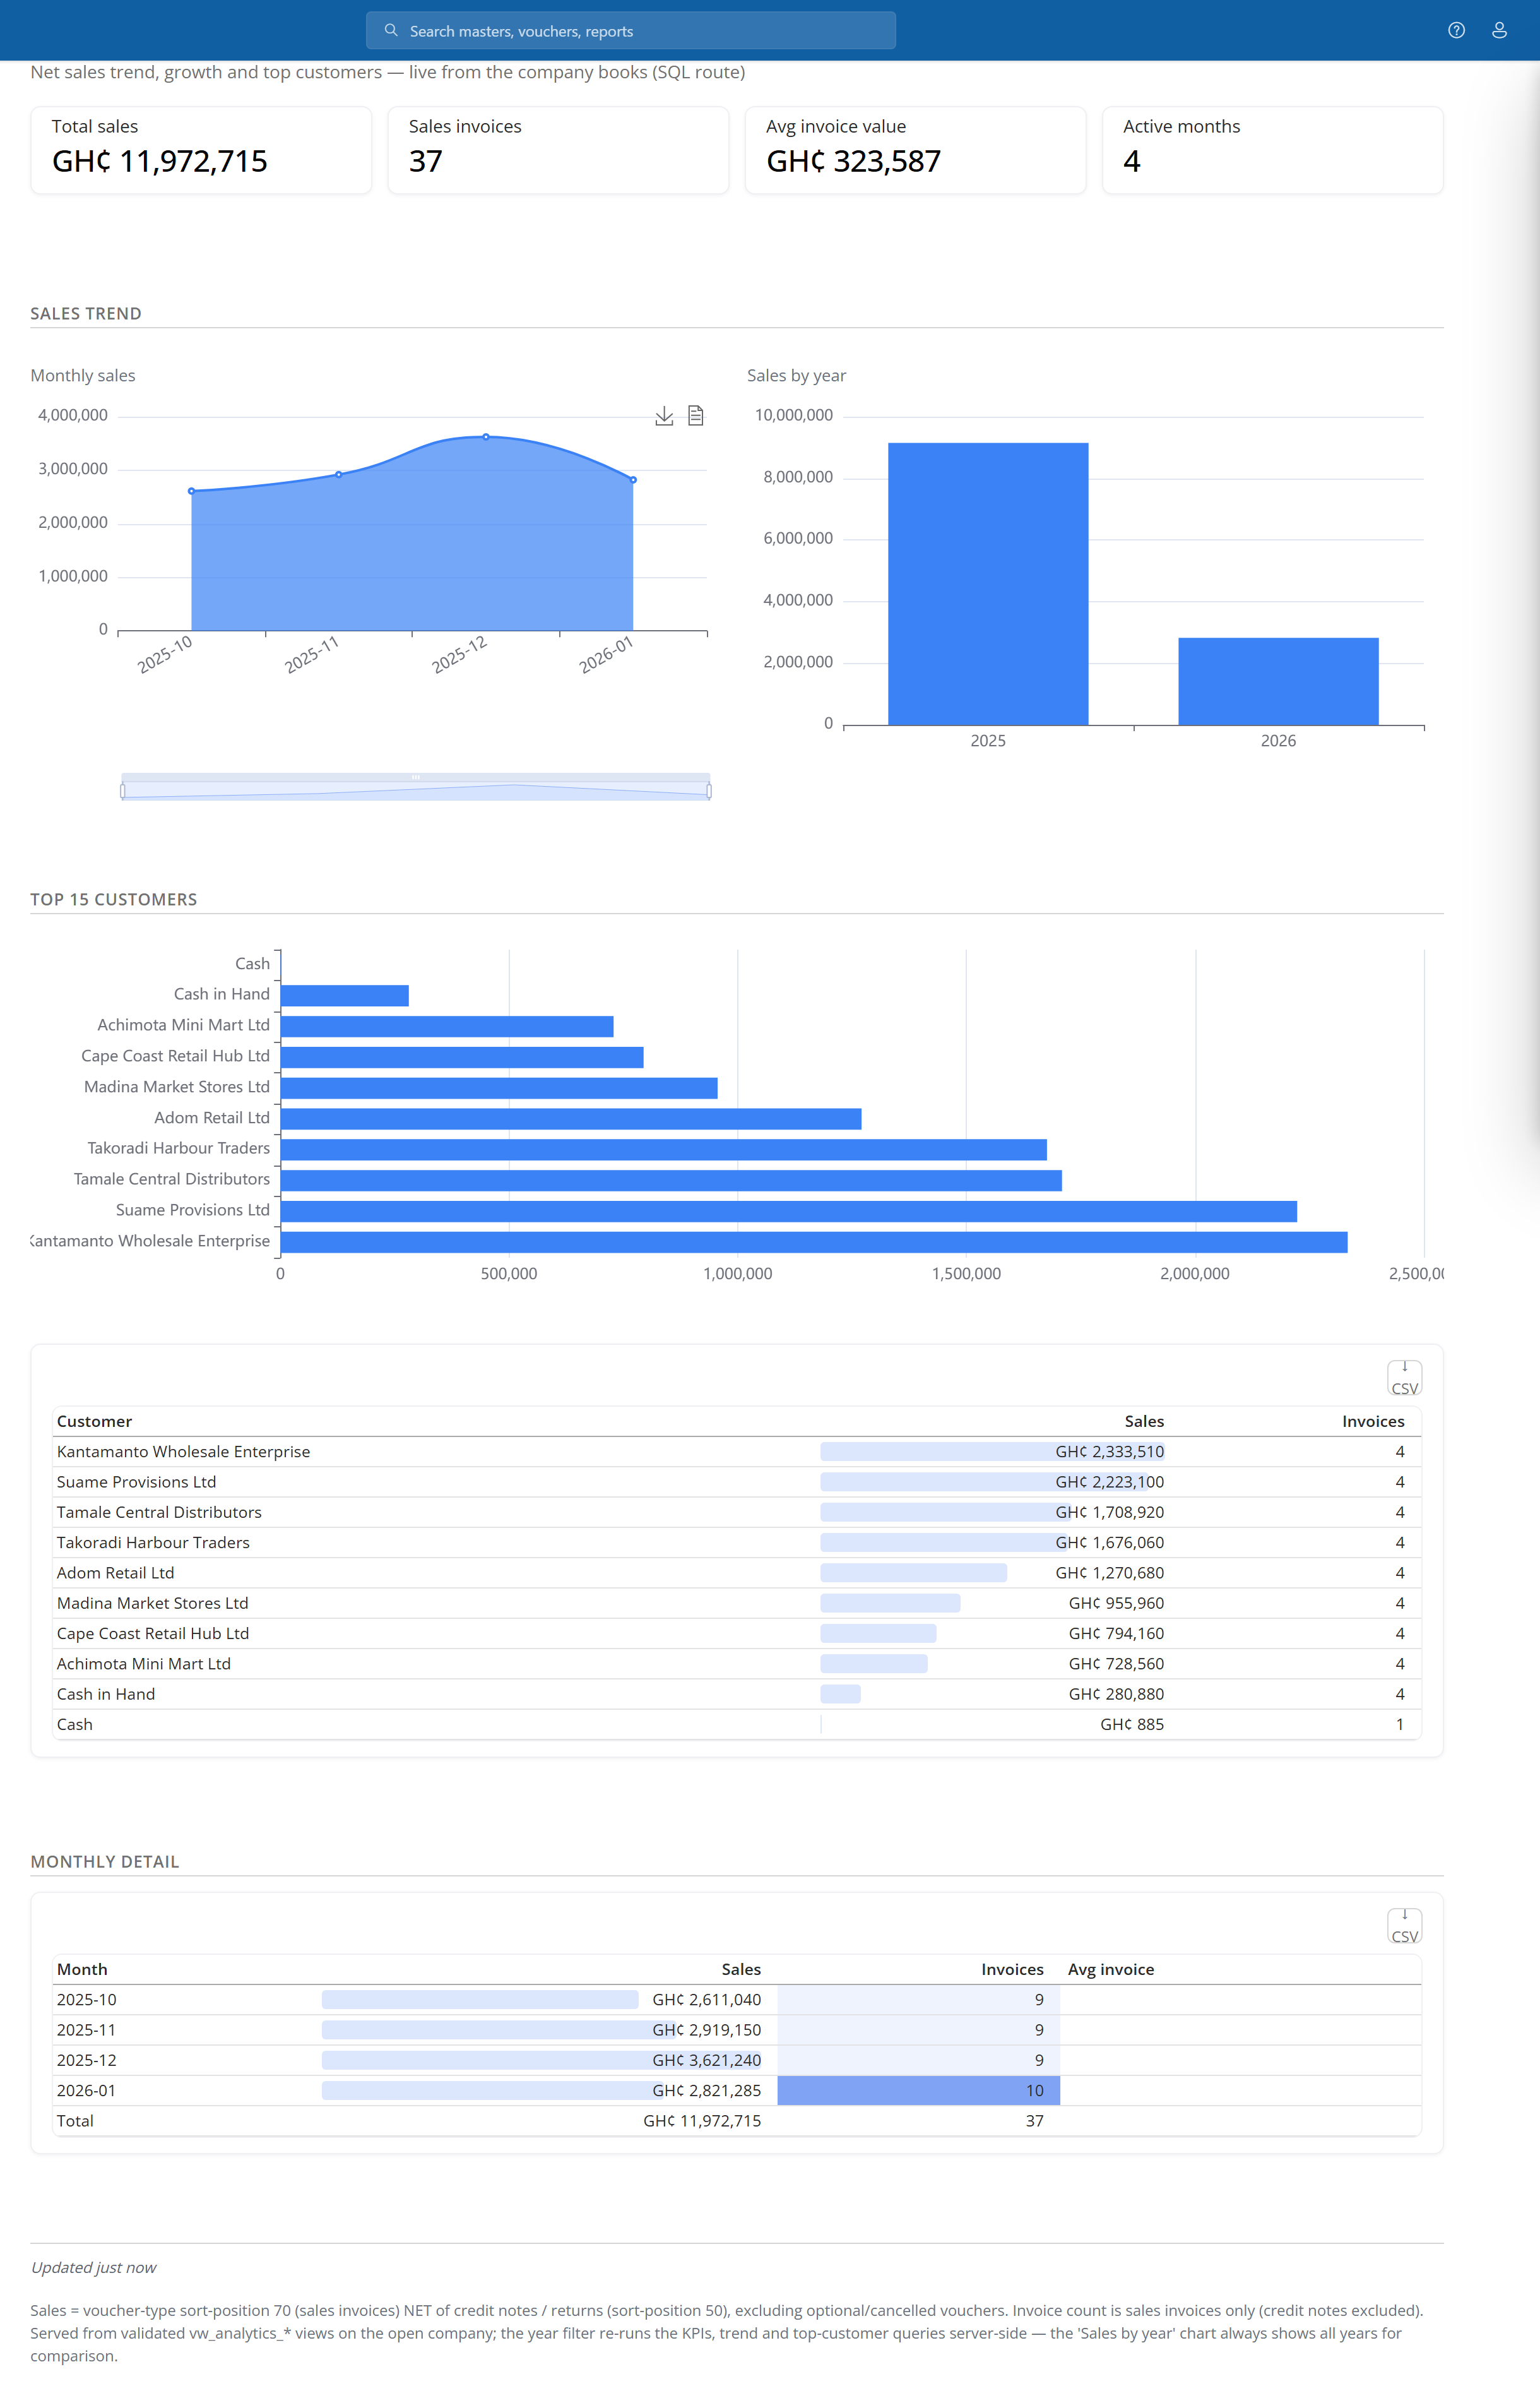1540x2398 pixels.
Task: Click the Total sales KPI card
Action: [201, 150]
